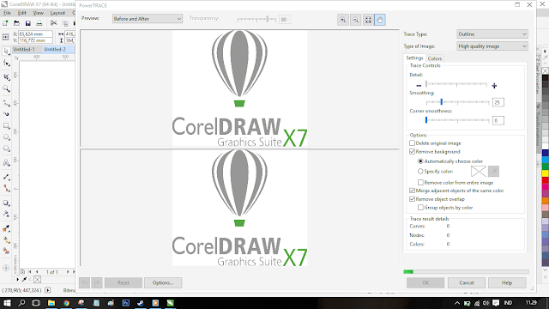549x309 pixels.
Task: Open Windows Start menu
Action: coord(7,303)
